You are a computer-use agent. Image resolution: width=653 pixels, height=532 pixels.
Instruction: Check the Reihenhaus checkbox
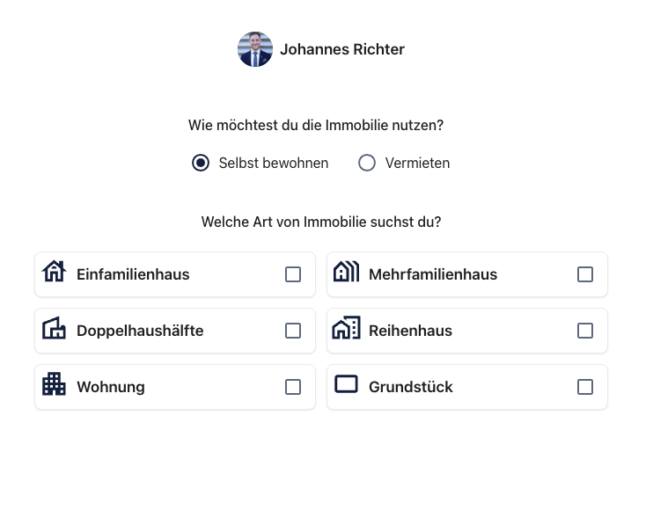click(x=585, y=331)
